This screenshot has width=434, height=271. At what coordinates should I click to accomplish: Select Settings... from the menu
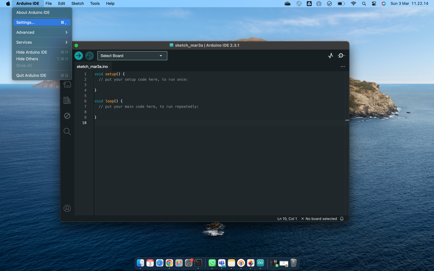tap(42, 22)
